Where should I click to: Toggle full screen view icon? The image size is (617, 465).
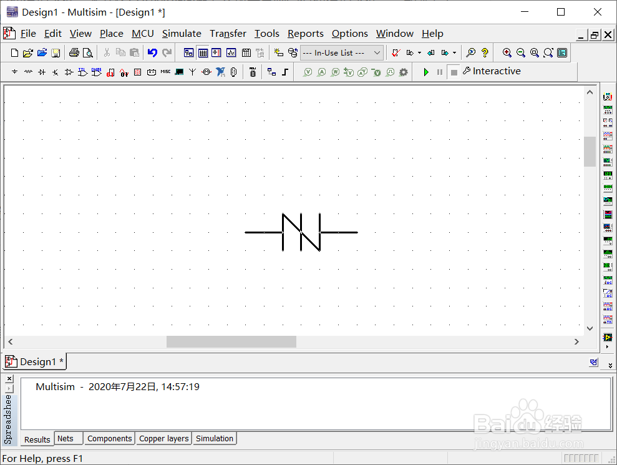pos(562,53)
